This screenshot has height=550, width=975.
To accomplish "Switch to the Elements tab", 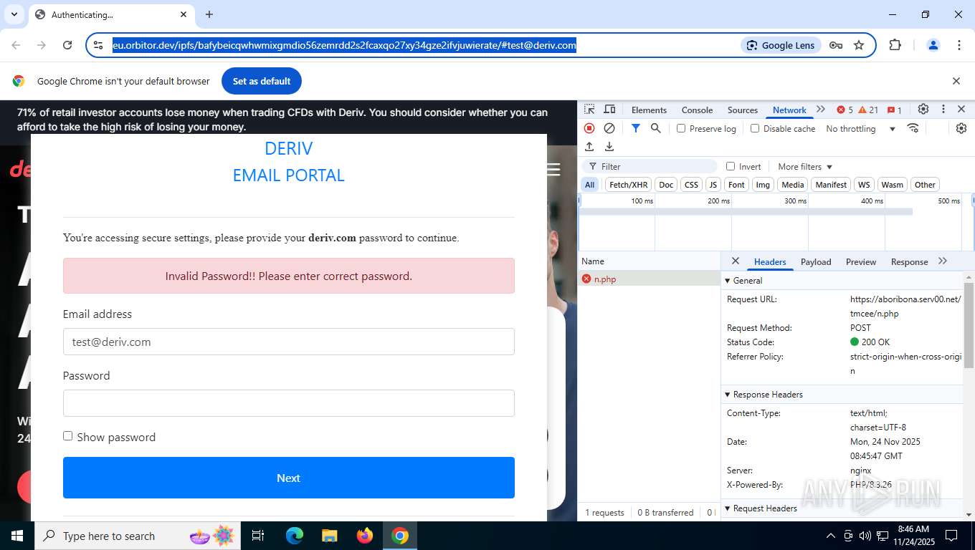I will click(649, 110).
